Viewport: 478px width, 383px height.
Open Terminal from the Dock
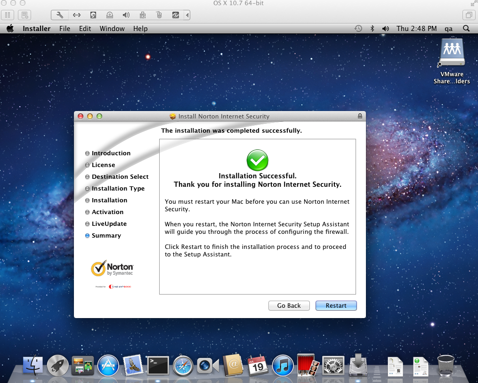coord(158,365)
